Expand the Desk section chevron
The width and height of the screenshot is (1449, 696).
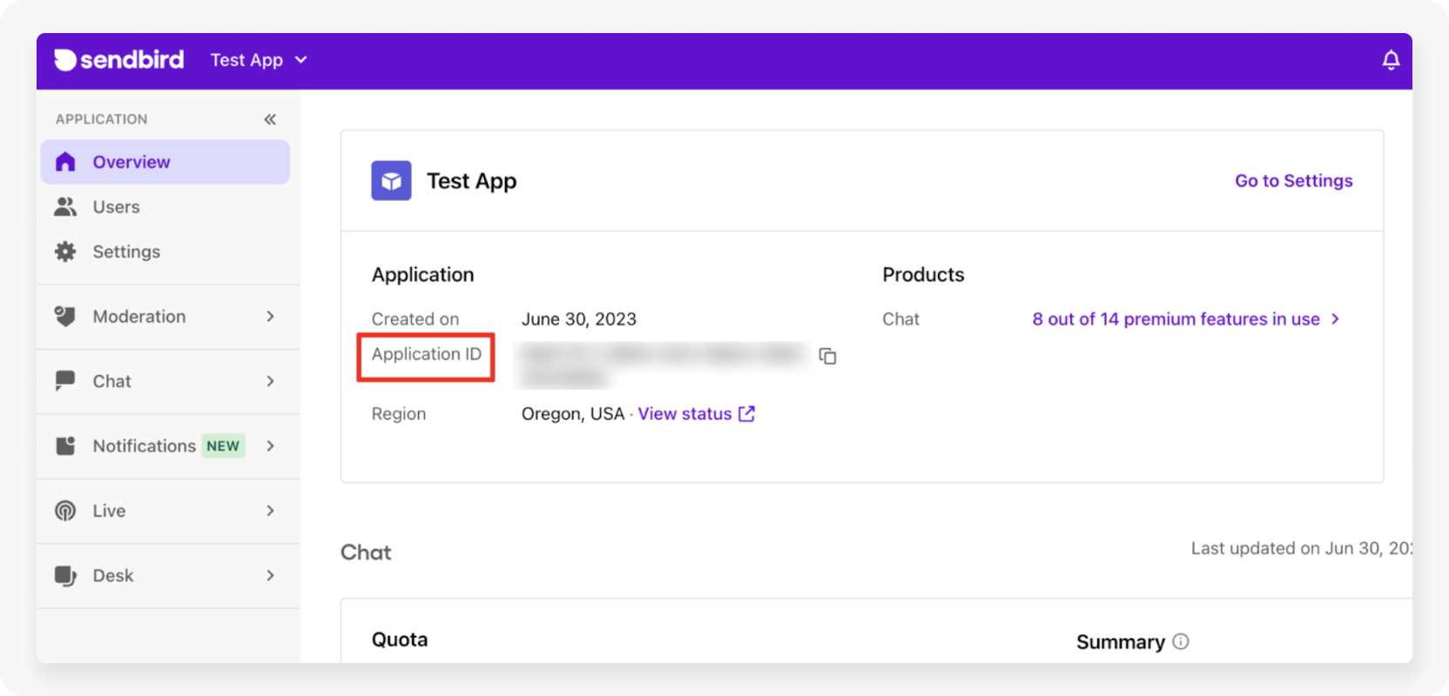(x=271, y=576)
